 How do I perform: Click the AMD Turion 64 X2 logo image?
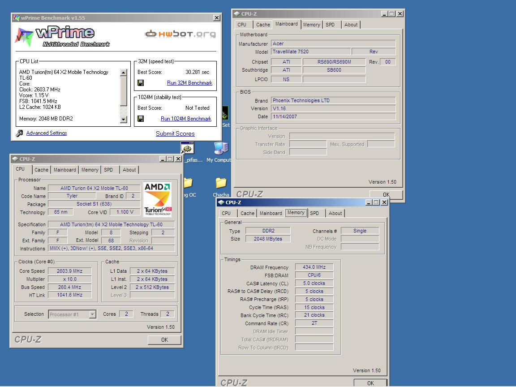pyautogui.click(x=158, y=199)
